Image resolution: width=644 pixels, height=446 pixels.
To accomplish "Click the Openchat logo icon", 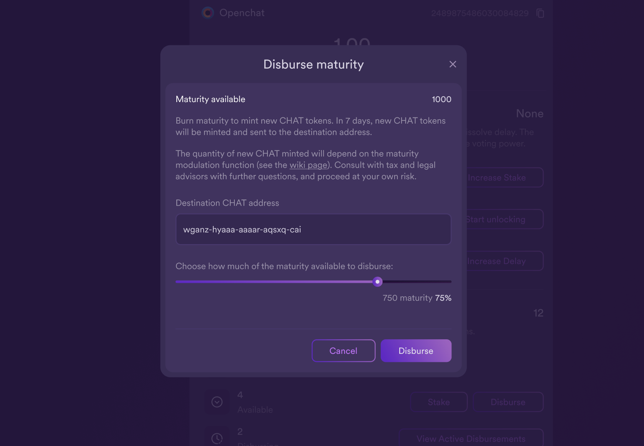I will tap(207, 13).
